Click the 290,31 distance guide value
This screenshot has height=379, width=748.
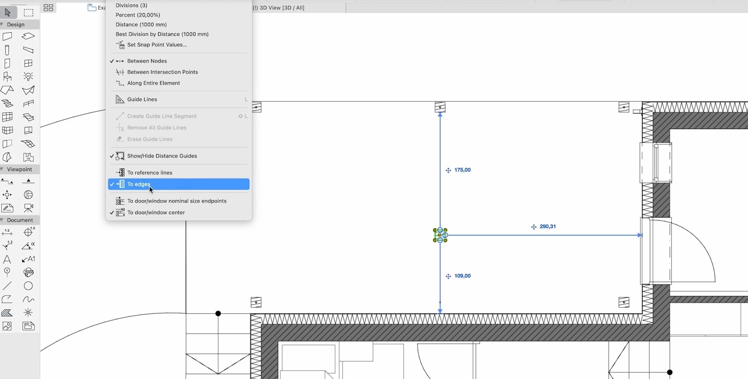point(548,226)
